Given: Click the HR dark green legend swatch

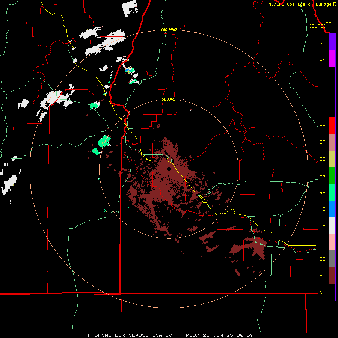Looking at the screenshot, I should click(x=332, y=176).
